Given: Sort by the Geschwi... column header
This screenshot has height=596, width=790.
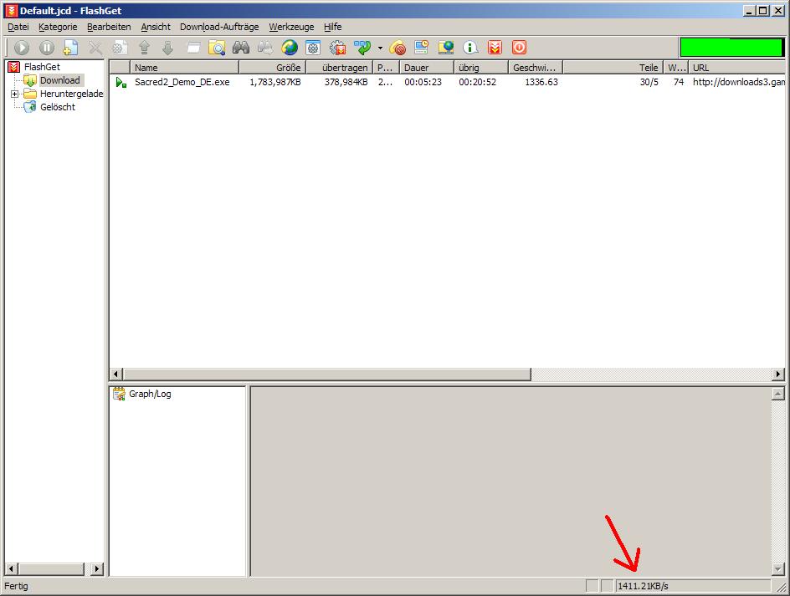Looking at the screenshot, I should point(536,68).
